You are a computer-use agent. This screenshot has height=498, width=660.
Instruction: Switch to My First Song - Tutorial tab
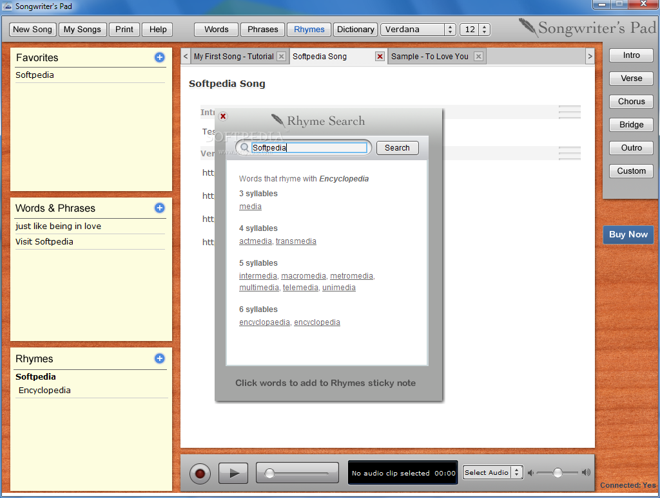(233, 57)
